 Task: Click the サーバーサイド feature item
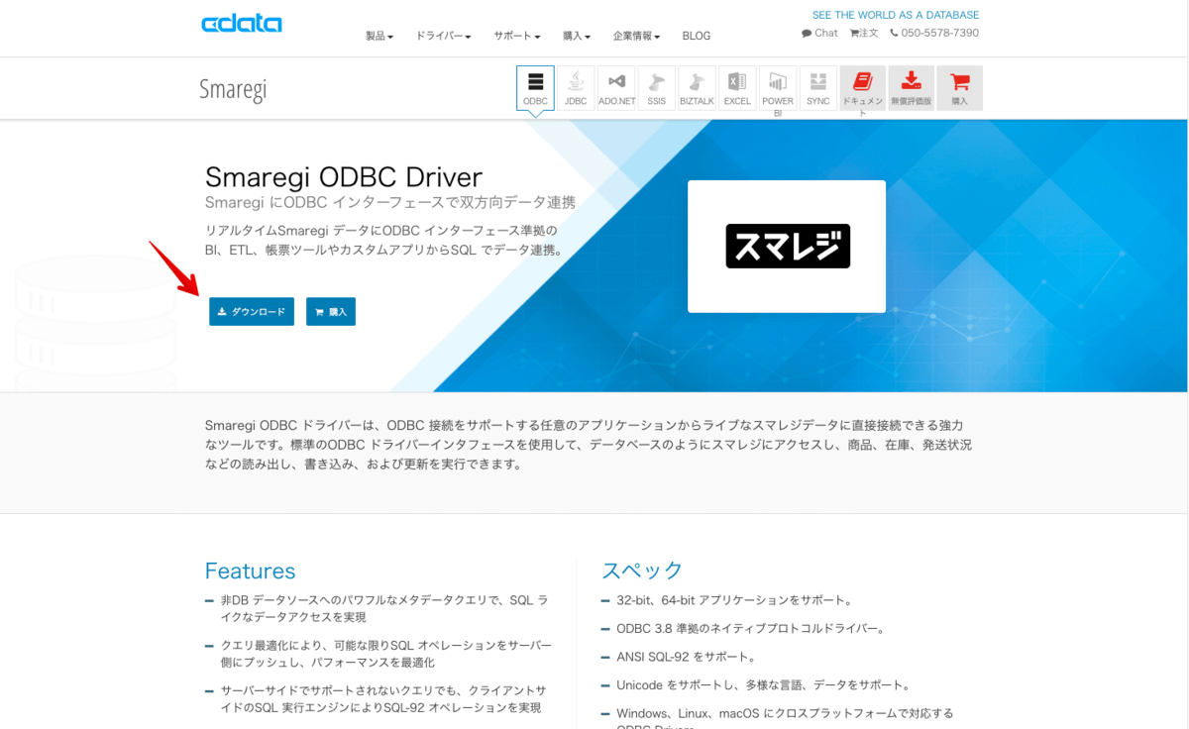[x=383, y=699]
